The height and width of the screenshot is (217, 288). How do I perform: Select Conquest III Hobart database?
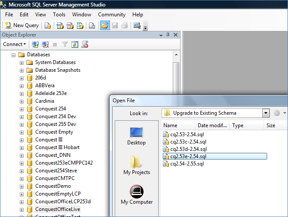pyautogui.click(x=57, y=147)
